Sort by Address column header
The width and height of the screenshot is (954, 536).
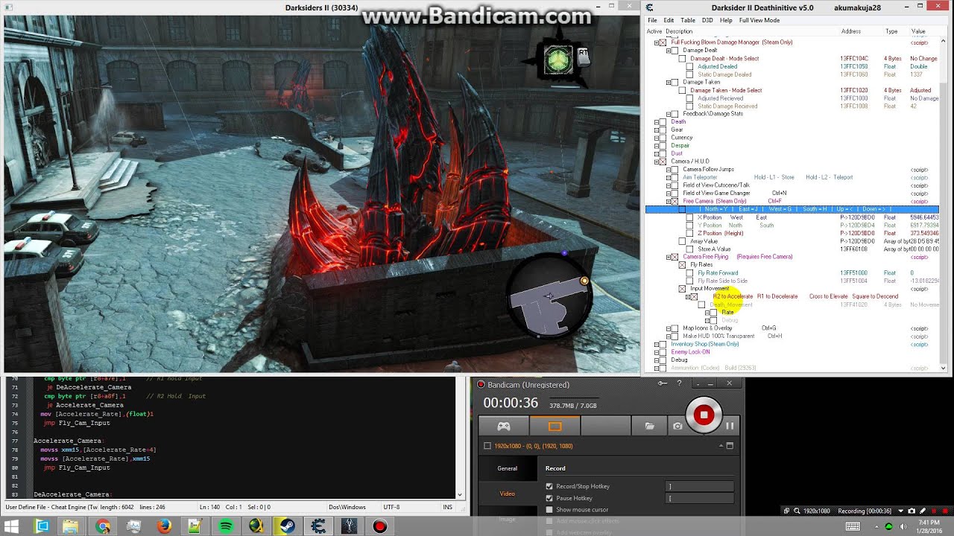pos(850,31)
